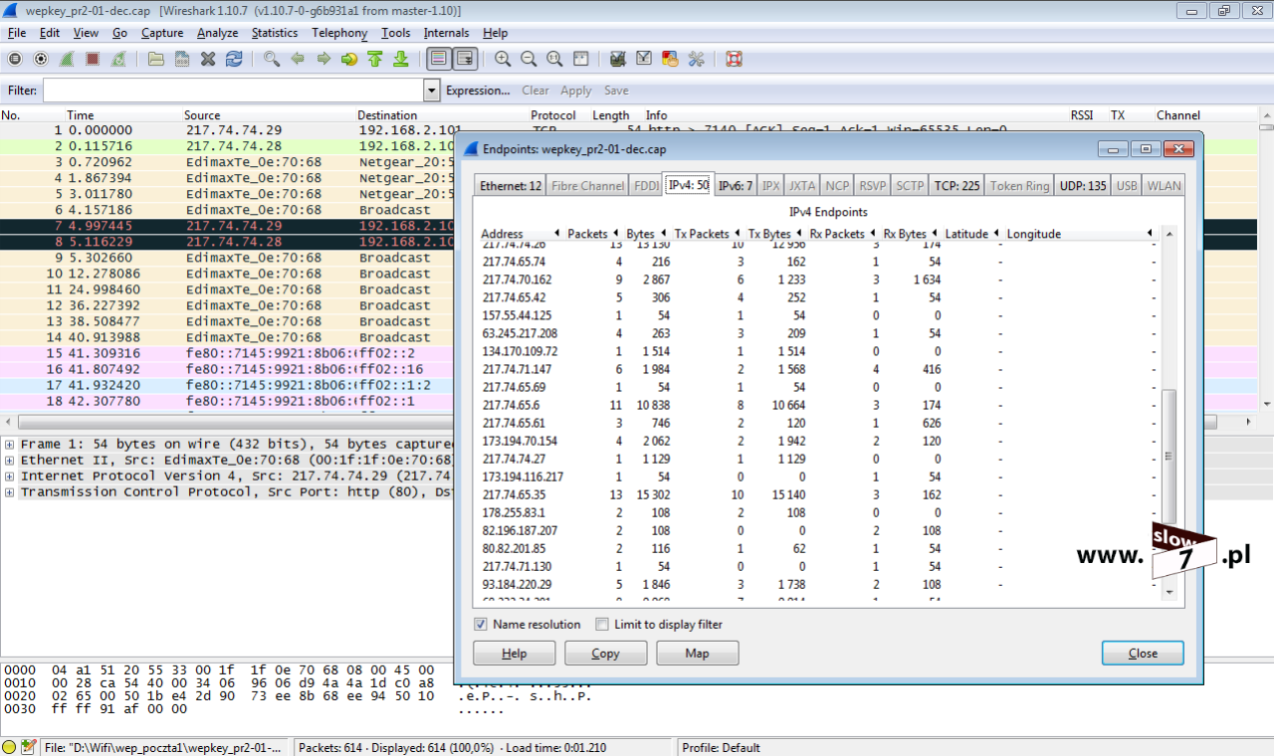Show capture options via toolbar icon
1274x756 pixels.
(x=41, y=59)
